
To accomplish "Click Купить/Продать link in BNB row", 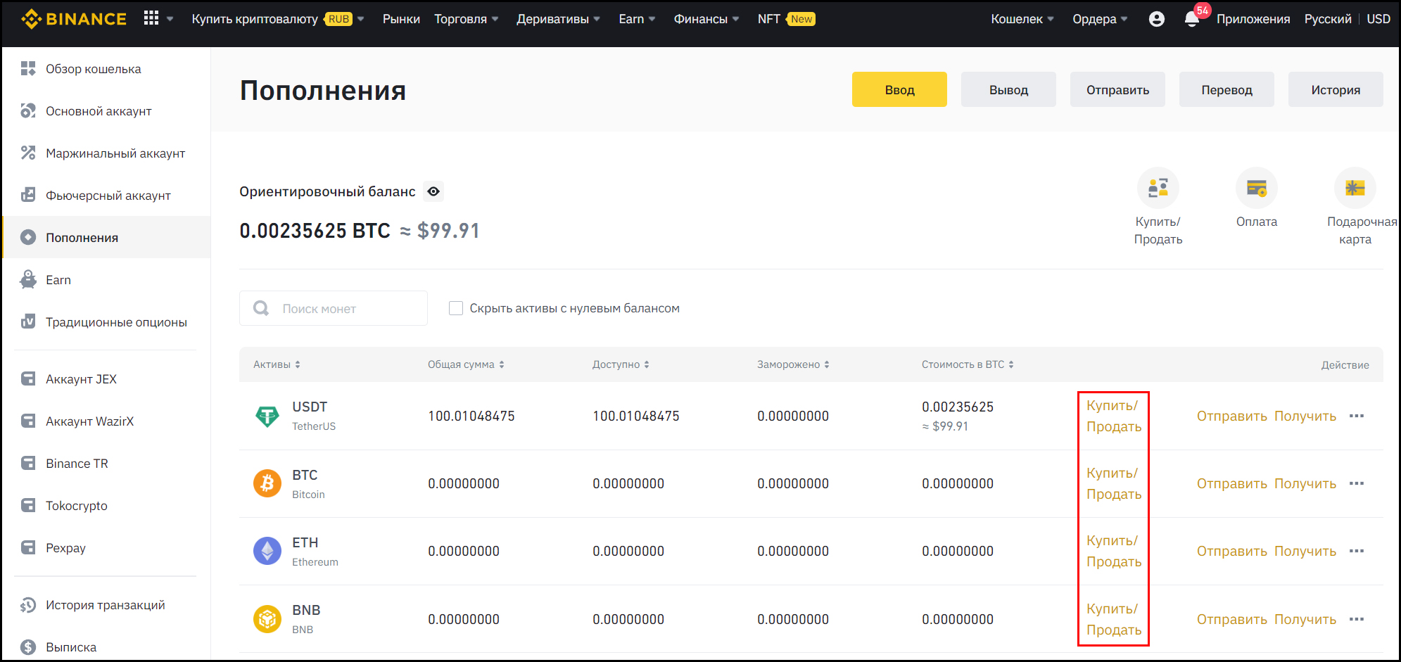I will 1114,619.
